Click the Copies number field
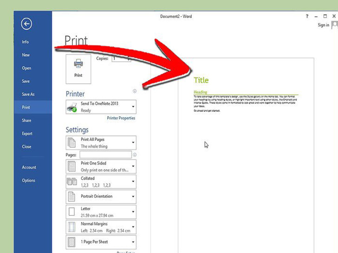 [x=121, y=58]
